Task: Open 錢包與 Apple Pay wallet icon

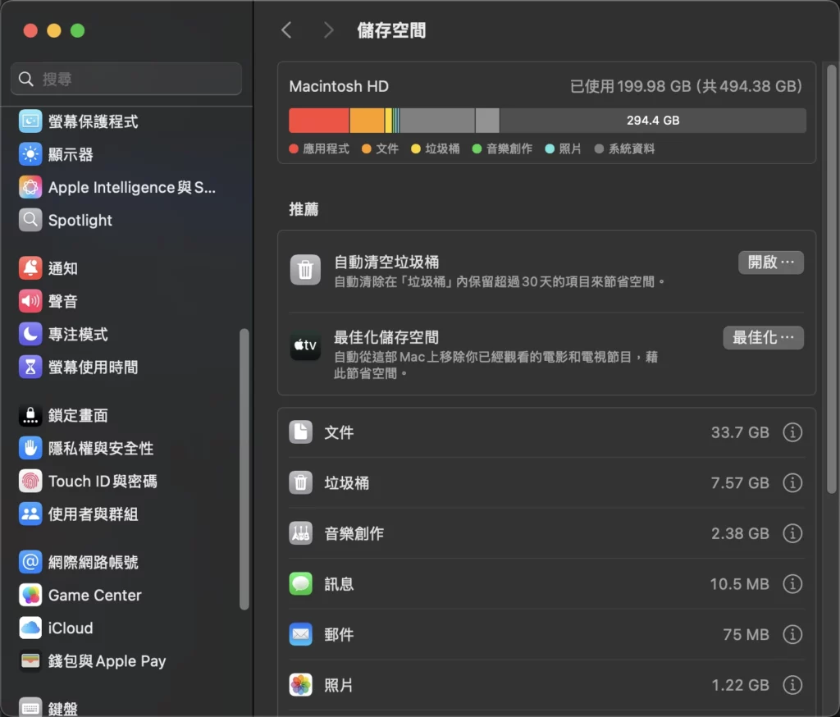Action: tap(30, 660)
